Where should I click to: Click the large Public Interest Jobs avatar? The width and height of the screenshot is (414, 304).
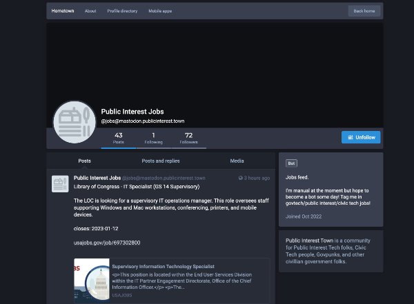coord(75,122)
